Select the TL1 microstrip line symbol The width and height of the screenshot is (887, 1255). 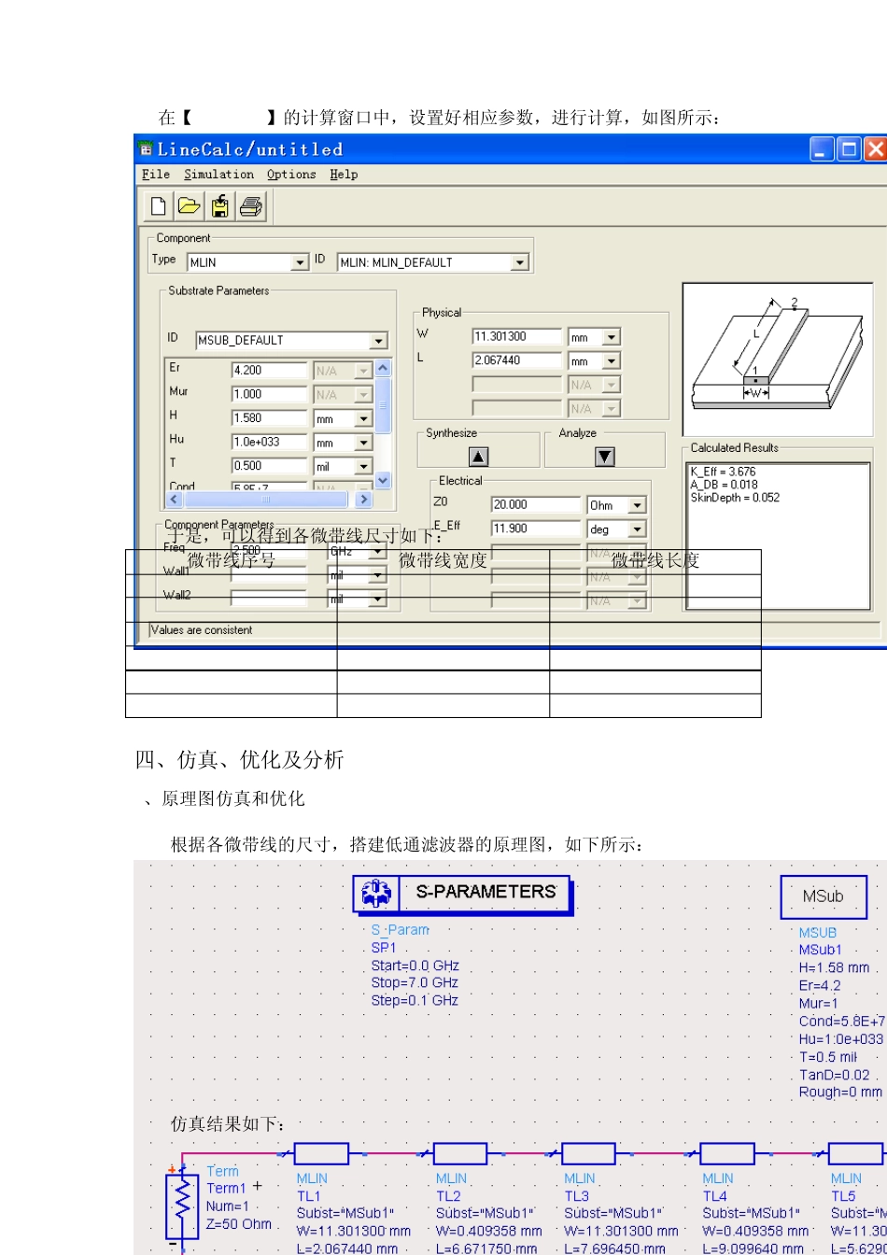322,1153
